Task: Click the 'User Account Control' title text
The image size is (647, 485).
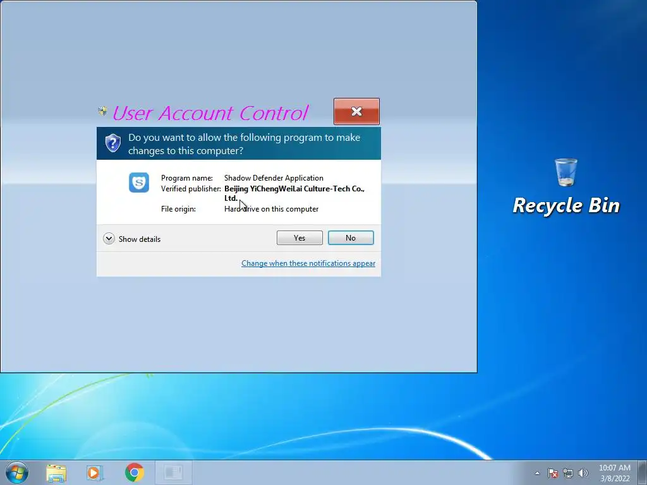Action: pos(210,113)
